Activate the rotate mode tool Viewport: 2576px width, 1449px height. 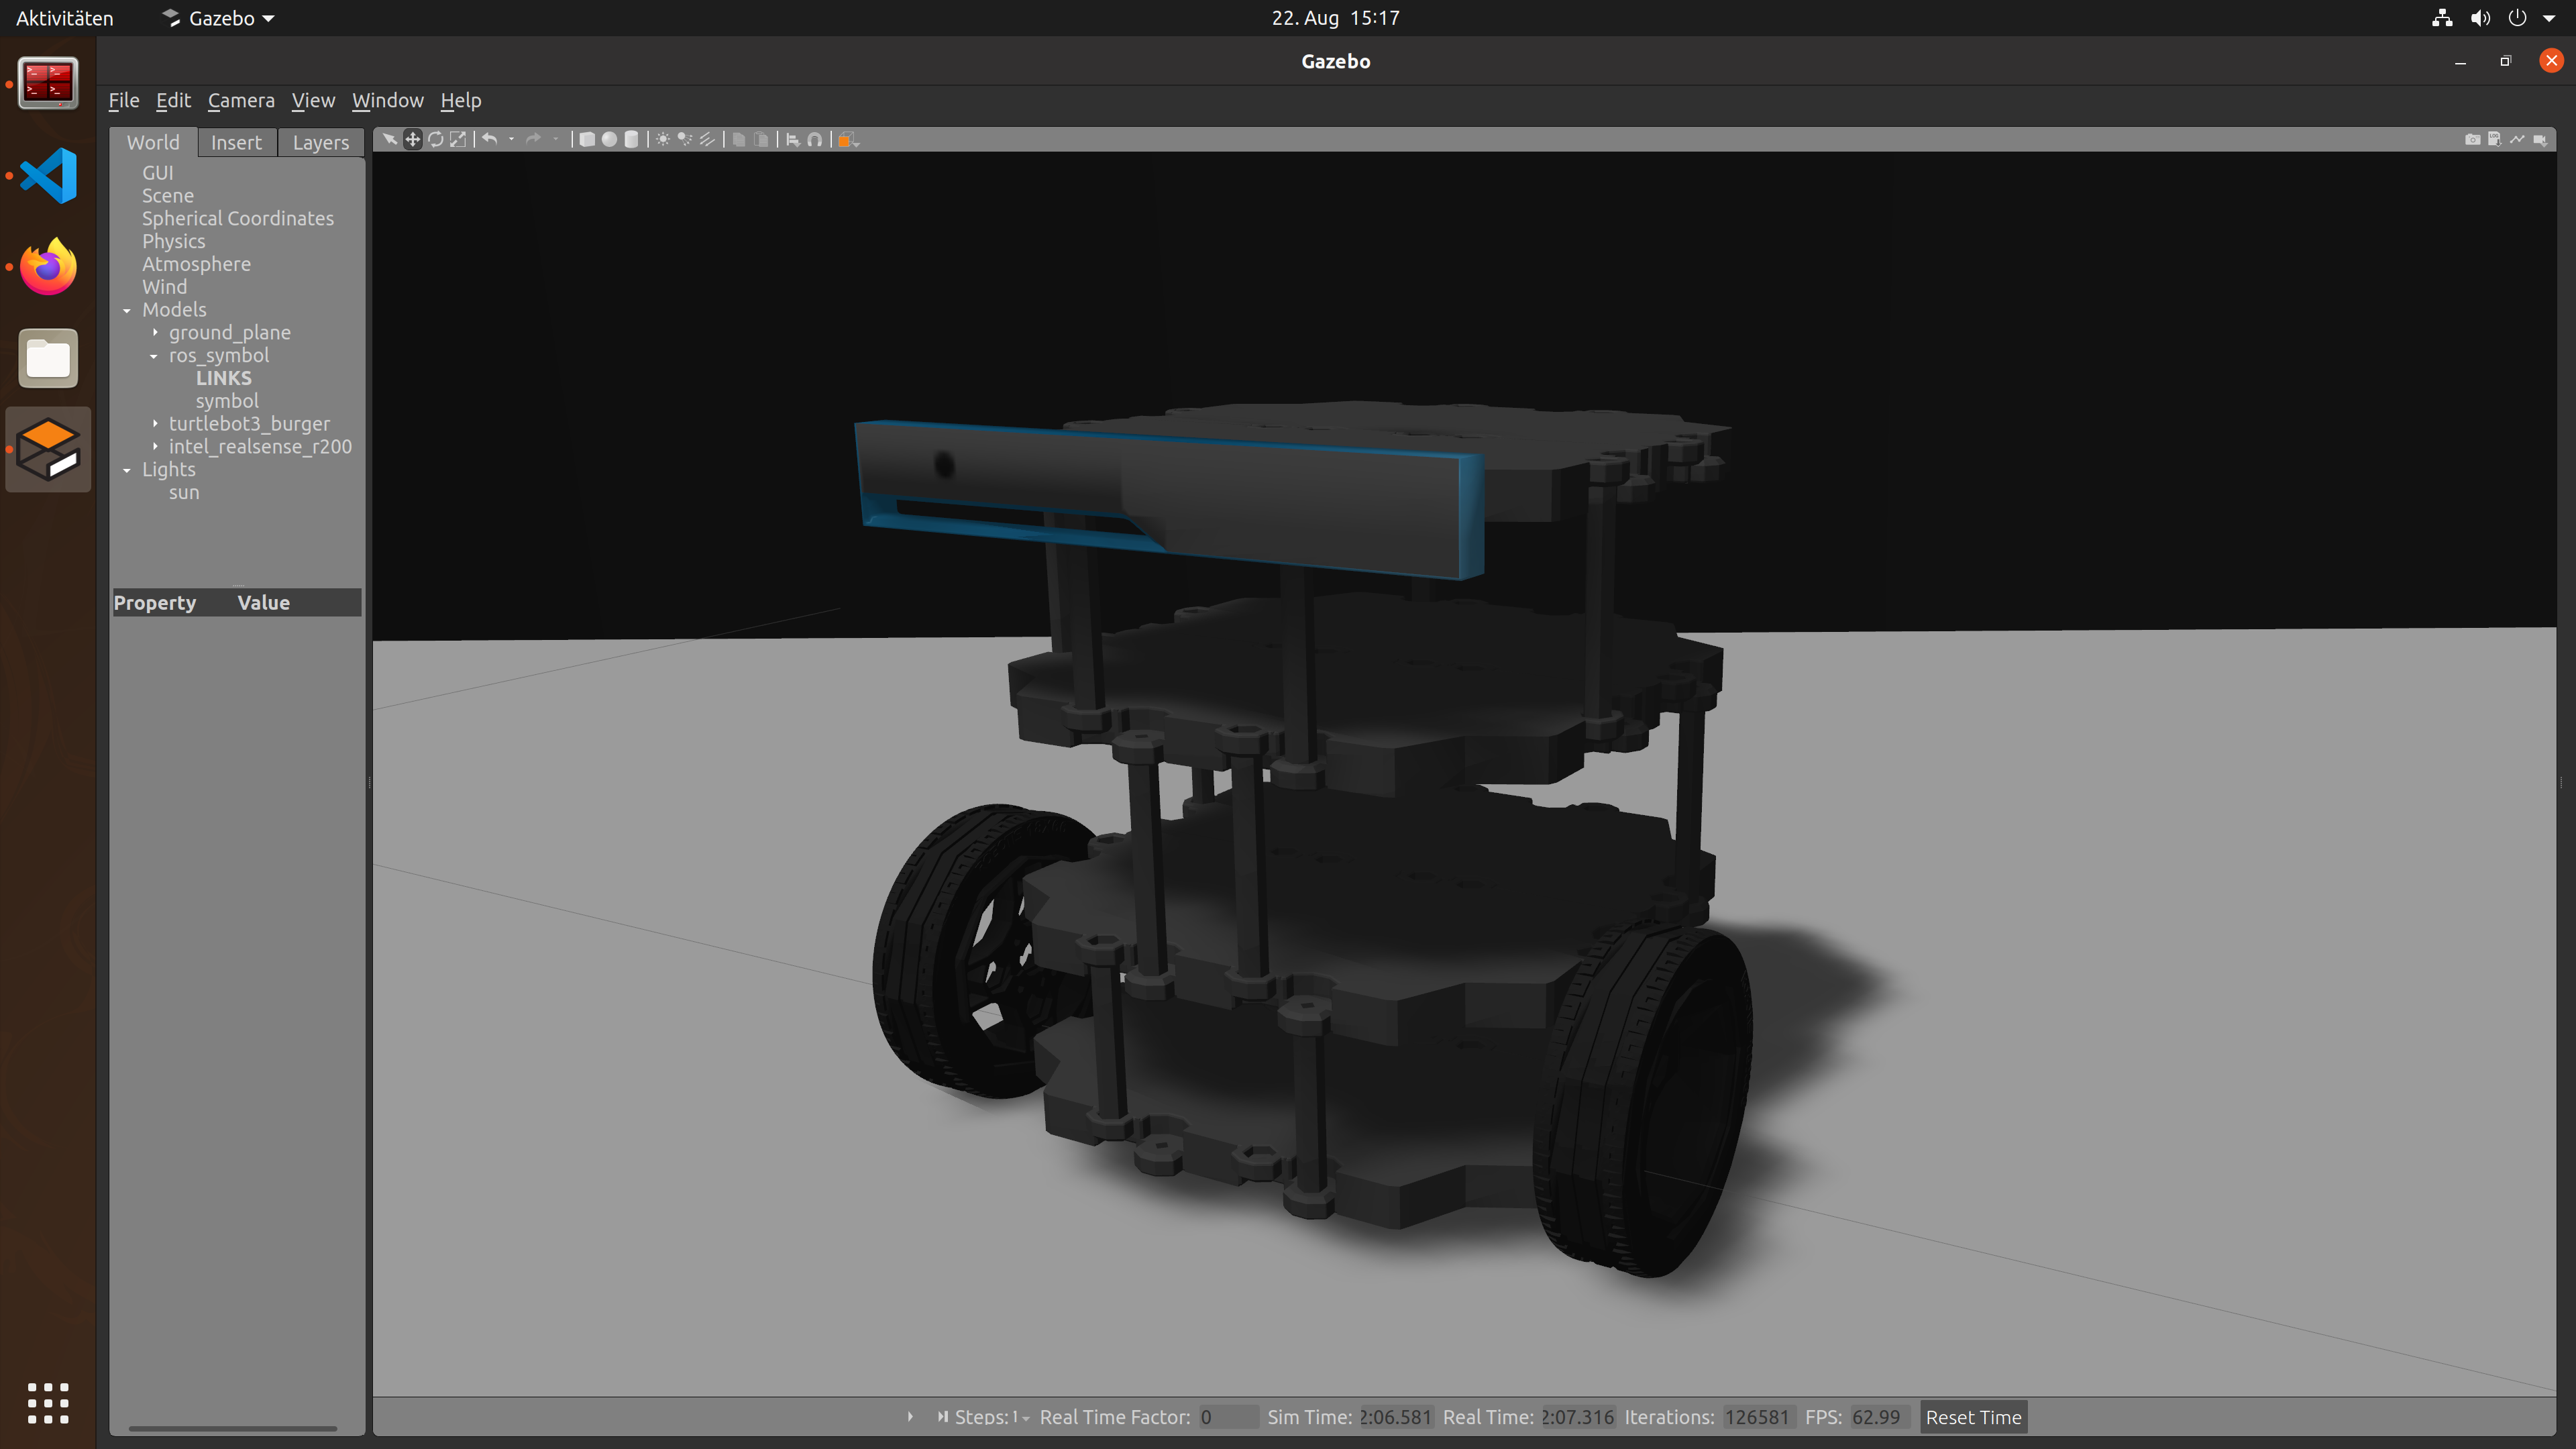(435, 140)
